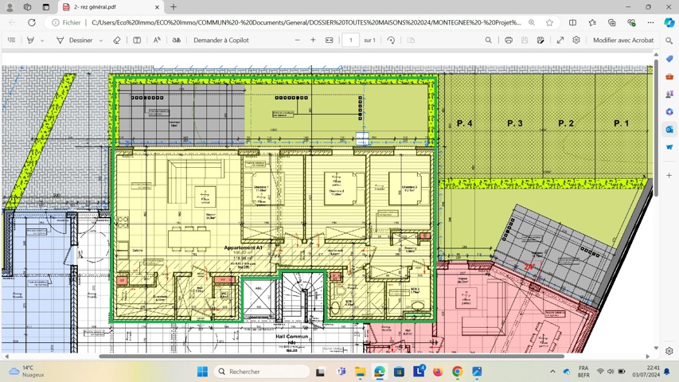Open Outlook in the Edge sidebar
Viewport: 679px width, 382px height.
click(x=669, y=130)
